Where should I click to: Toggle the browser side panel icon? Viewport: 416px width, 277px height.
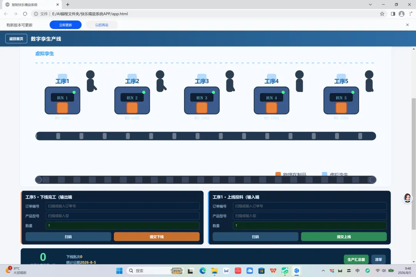393,14
